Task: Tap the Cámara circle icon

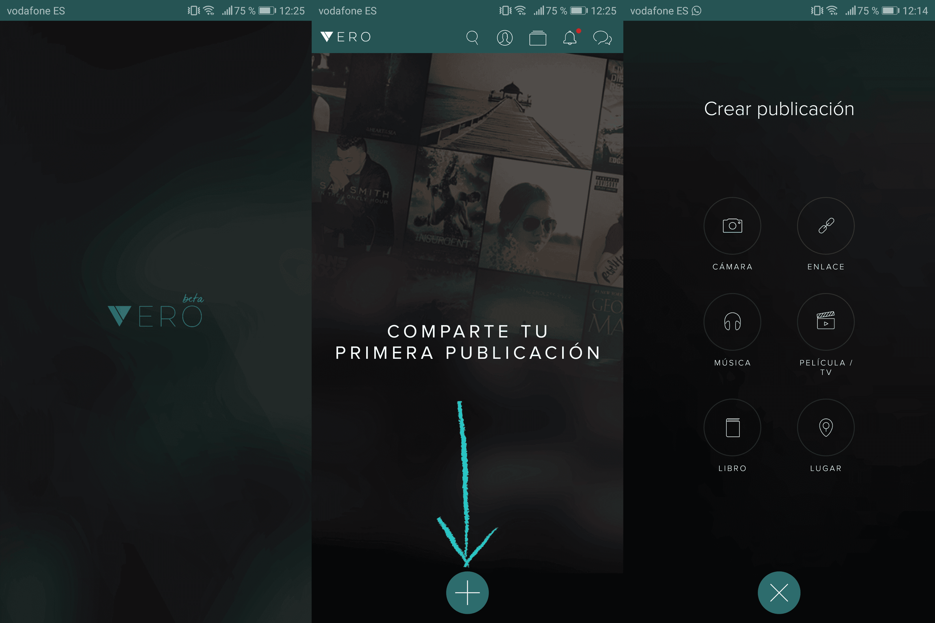Action: coord(732,226)
